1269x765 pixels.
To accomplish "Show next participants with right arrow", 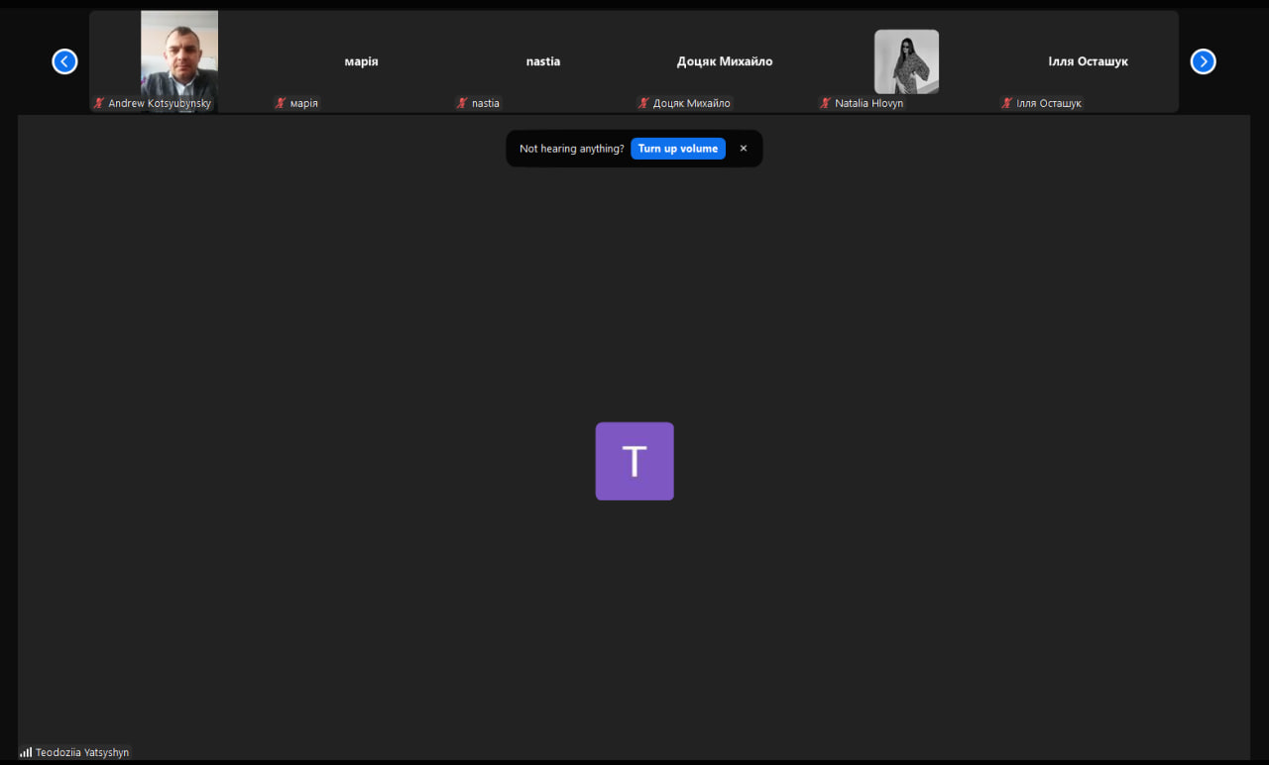I will pos(1203,61).
